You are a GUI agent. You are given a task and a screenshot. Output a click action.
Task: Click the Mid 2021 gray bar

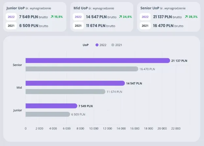(65, 92)
